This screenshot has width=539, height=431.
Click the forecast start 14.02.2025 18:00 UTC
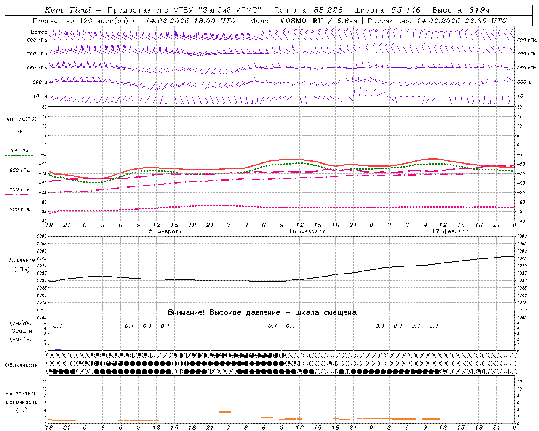point(190,21)
